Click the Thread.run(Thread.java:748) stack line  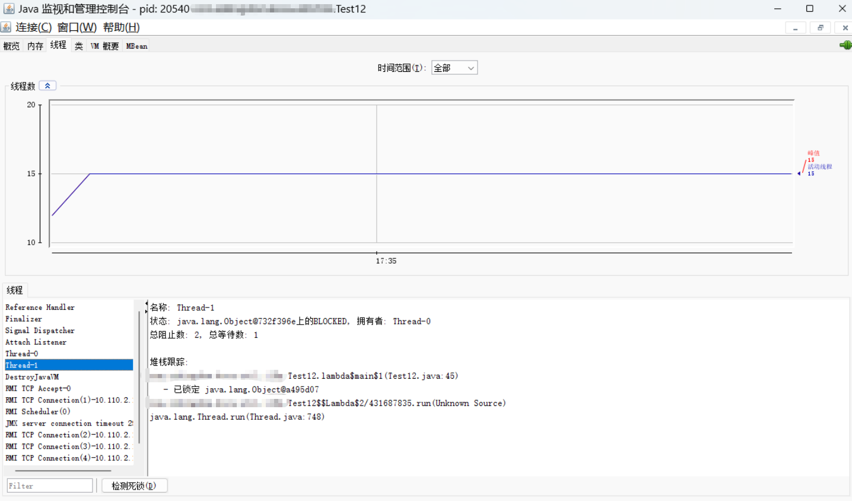pos(237,417)
